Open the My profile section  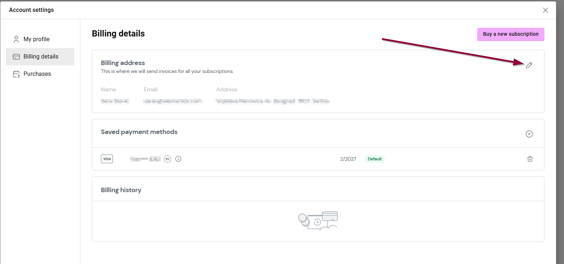tap(36, 39)
